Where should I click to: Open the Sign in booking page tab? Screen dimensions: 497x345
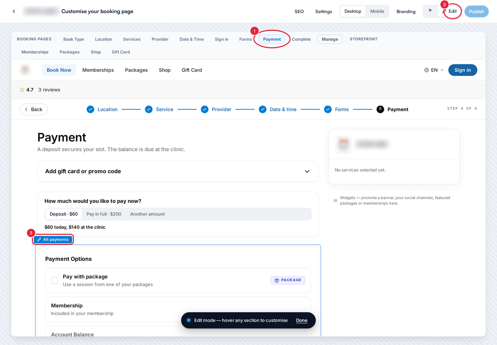pyautogui.click(x=221, y=39)
